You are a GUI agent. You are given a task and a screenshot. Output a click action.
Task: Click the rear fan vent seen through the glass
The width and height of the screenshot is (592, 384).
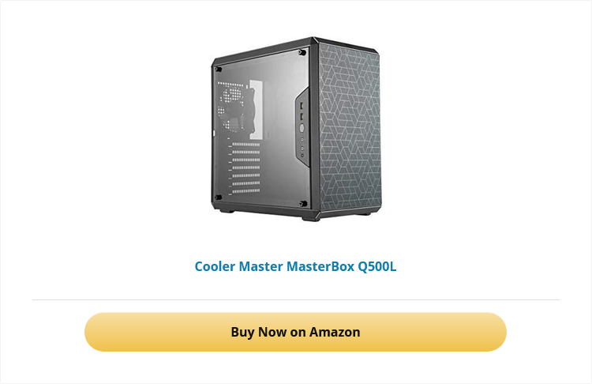[234, 107]
